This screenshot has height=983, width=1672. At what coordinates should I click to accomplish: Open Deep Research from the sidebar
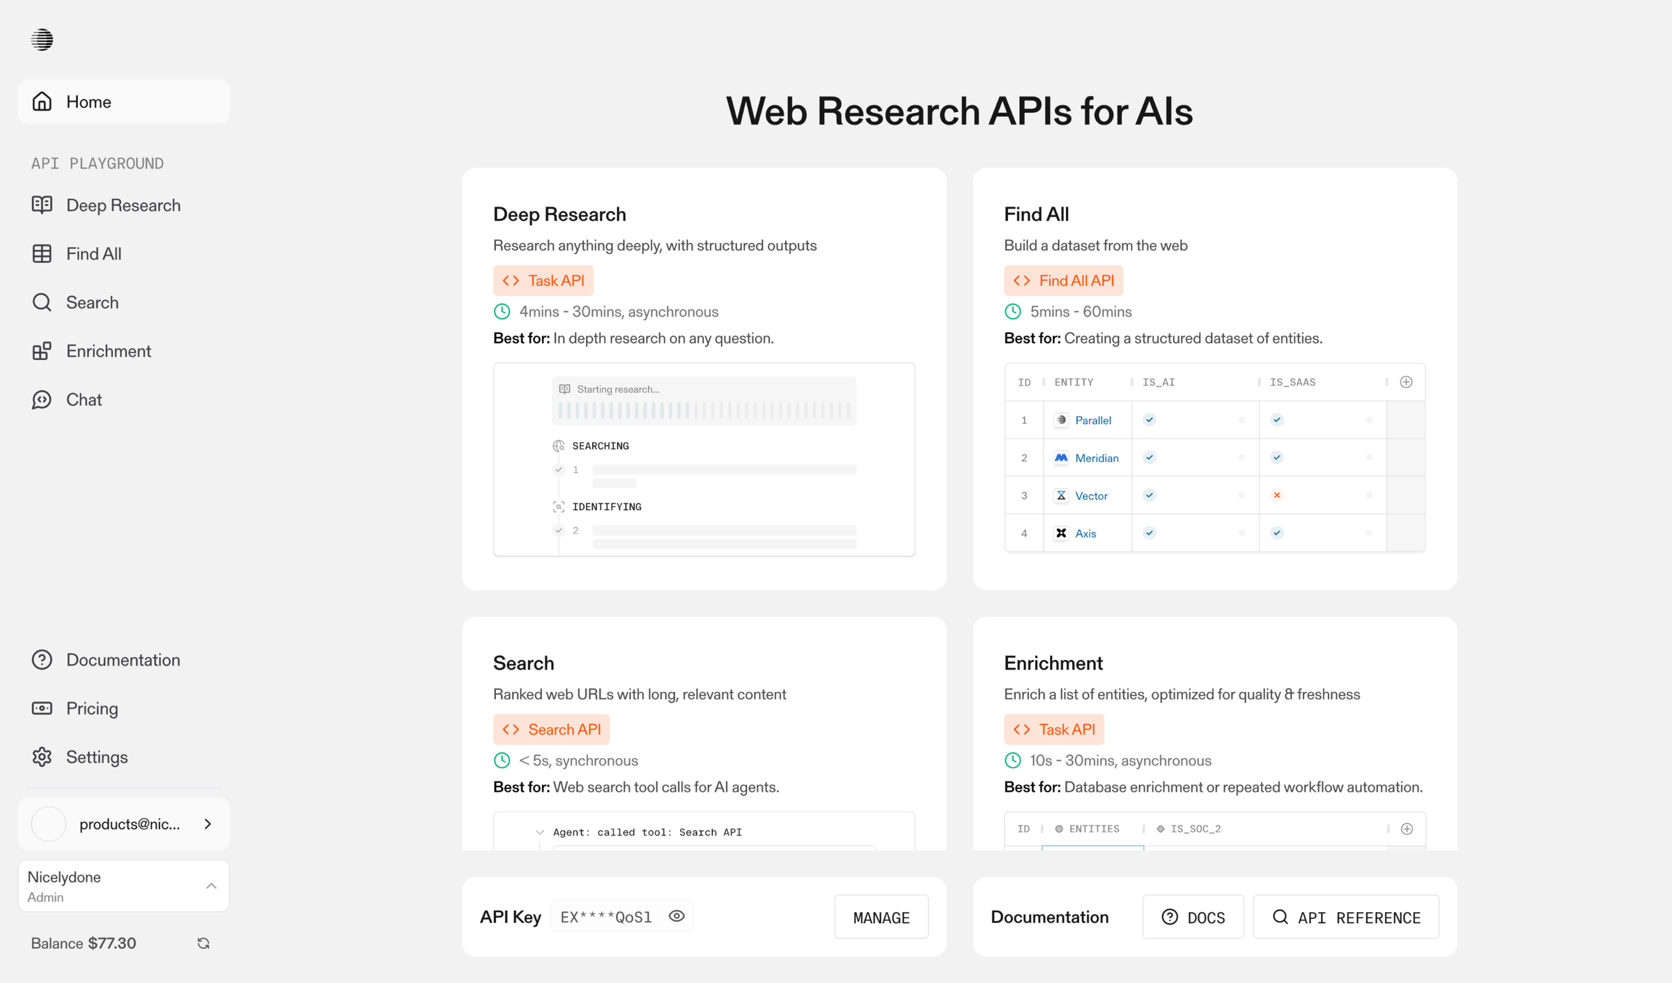coord(123,205)
